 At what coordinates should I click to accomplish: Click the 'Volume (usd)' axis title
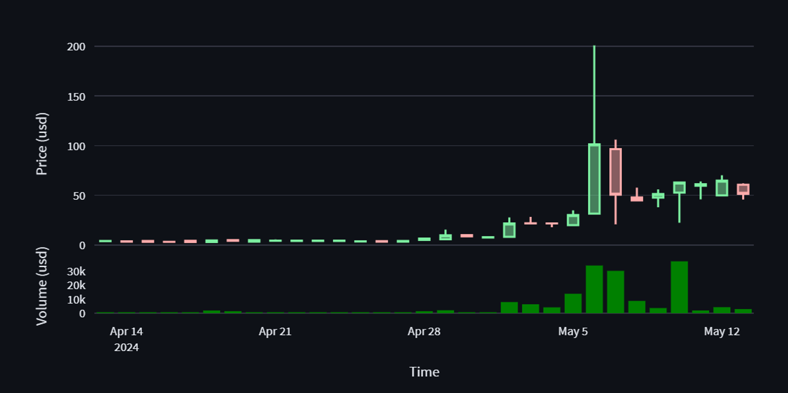pos(41,286)
